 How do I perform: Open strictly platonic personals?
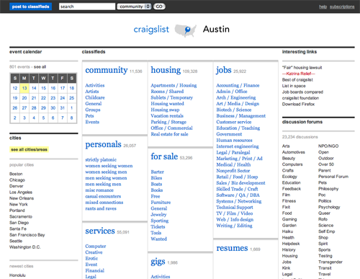point(101,160)
